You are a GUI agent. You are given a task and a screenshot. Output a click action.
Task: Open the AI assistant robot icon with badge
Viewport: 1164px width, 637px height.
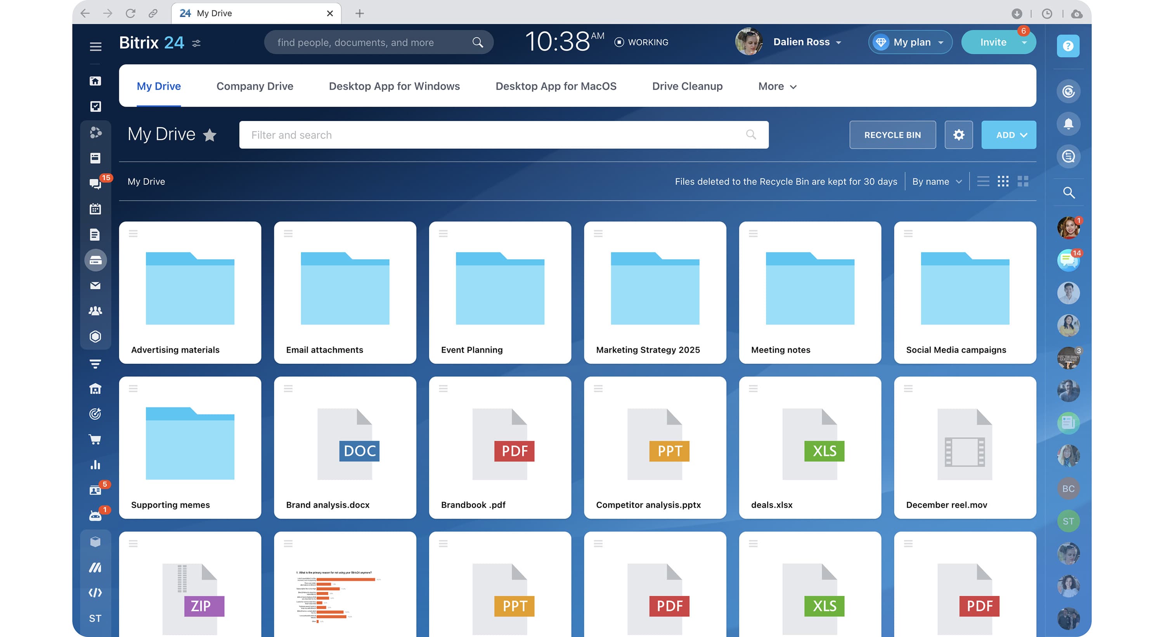95,516
